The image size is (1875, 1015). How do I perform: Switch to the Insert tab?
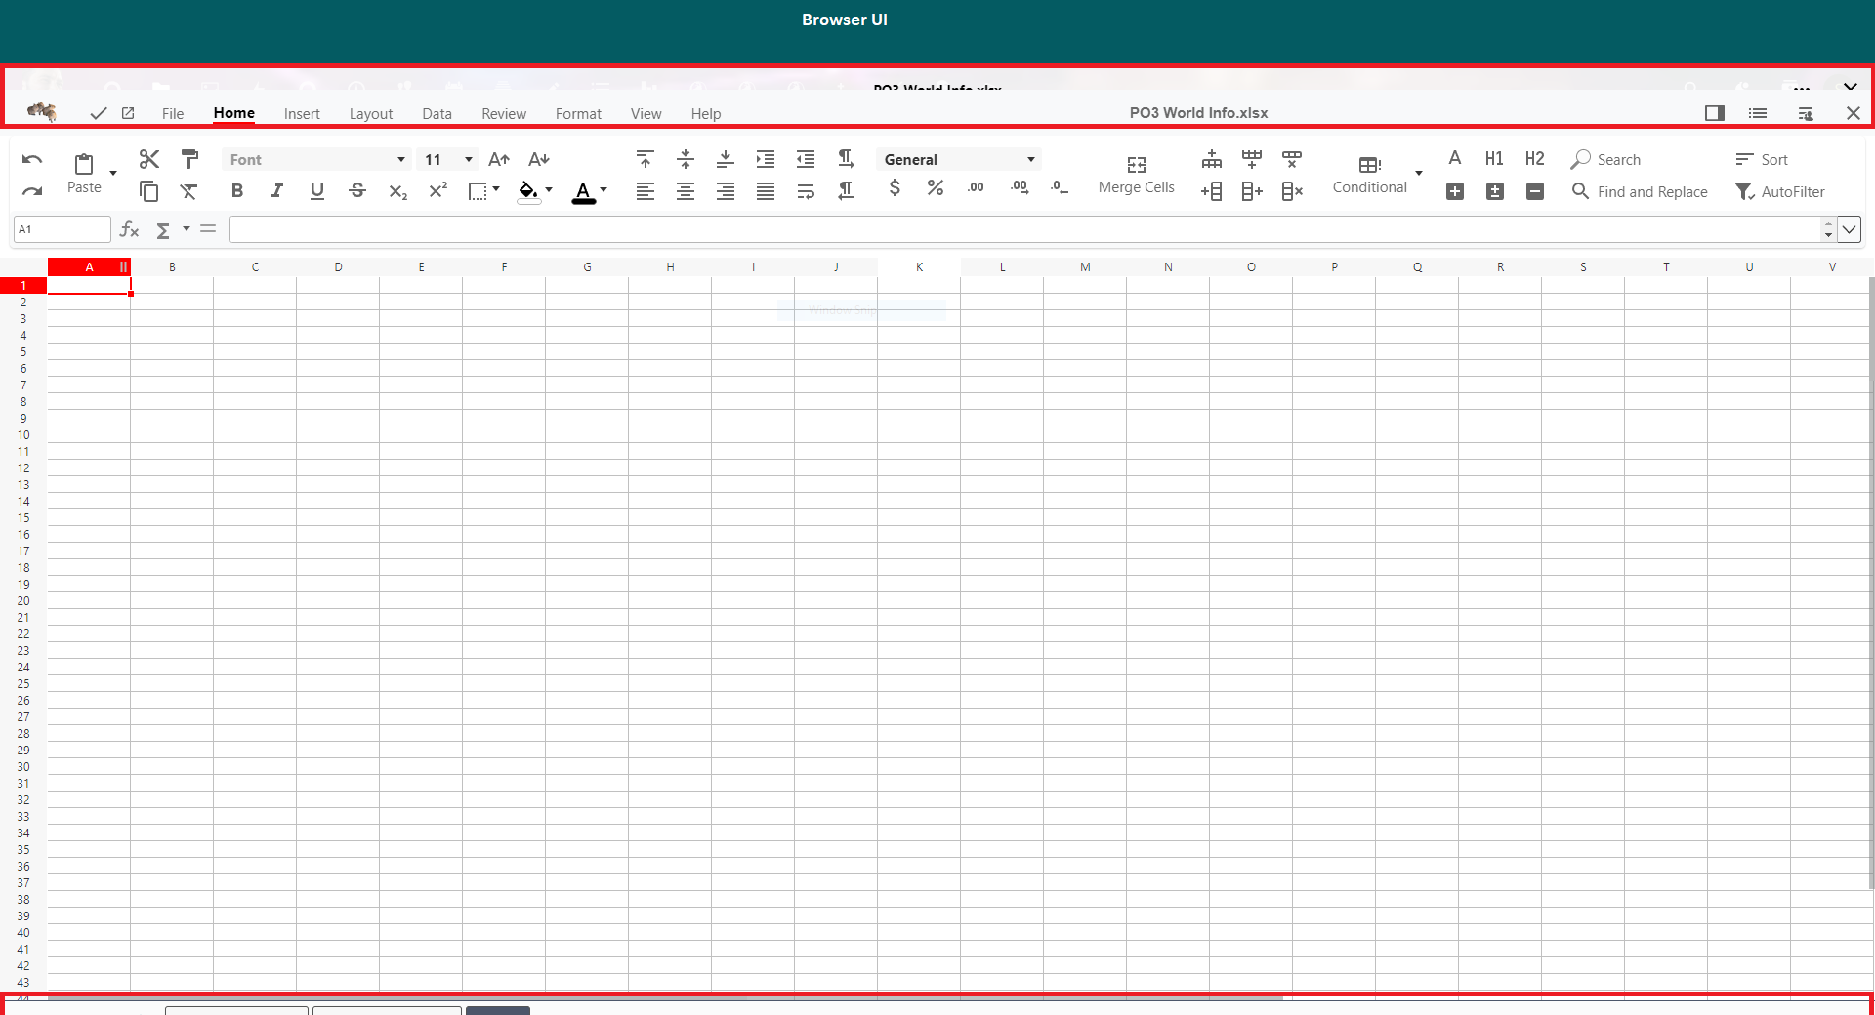pos(302,114)
